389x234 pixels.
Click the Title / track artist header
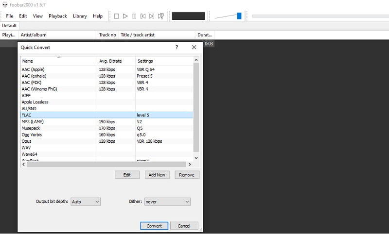point(157,35)
